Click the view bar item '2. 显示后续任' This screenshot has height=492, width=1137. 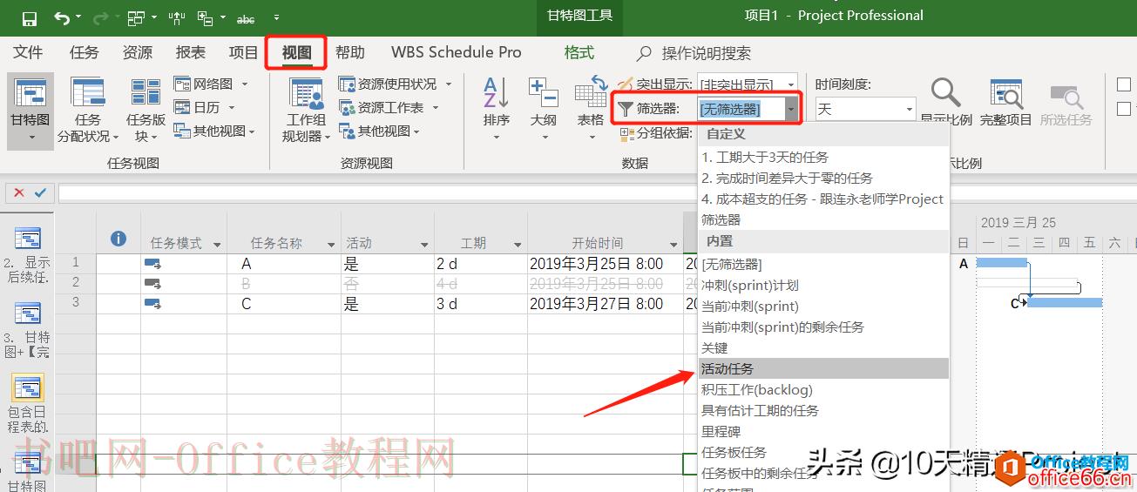28,256
